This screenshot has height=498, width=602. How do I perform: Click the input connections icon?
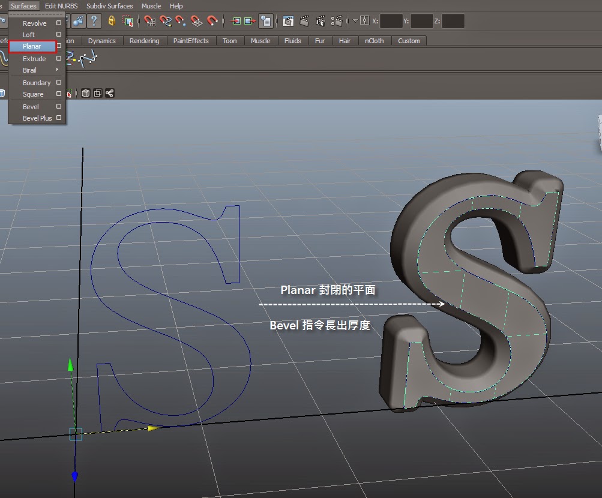(x=236, y=21)
